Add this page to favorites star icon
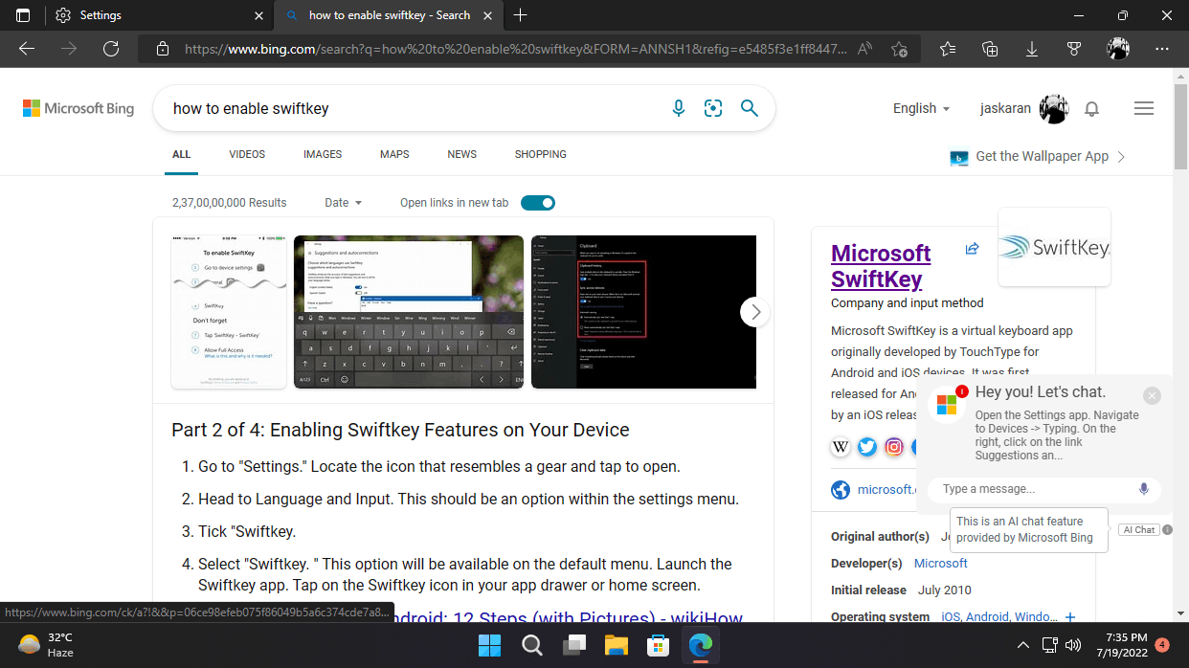This screenshot has width=1189, height=668. coord(899,49)
